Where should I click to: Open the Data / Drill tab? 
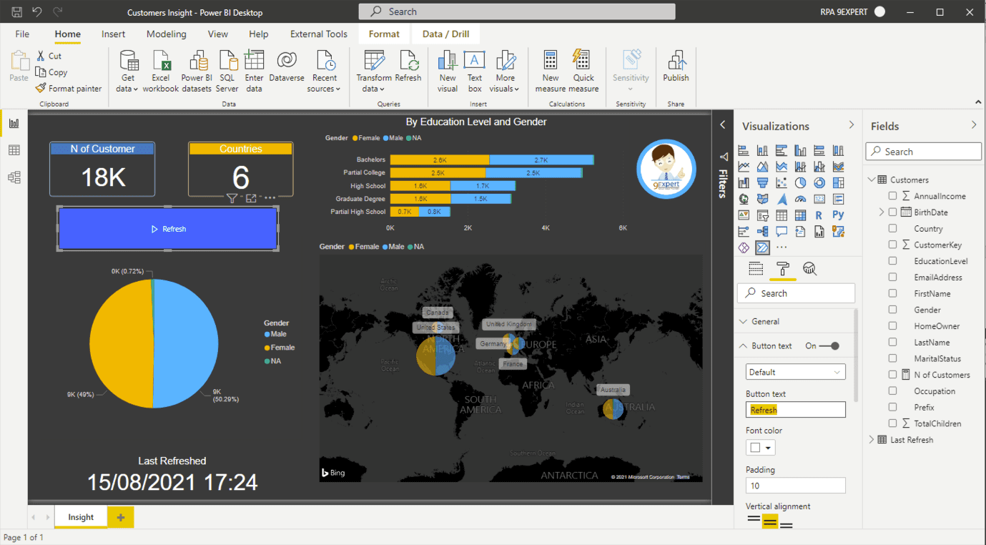click(x=445, y=34)
